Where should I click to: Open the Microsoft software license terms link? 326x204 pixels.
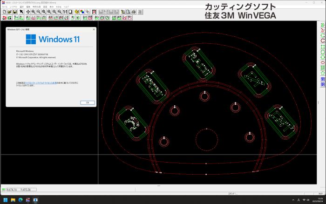coord(41,83)
